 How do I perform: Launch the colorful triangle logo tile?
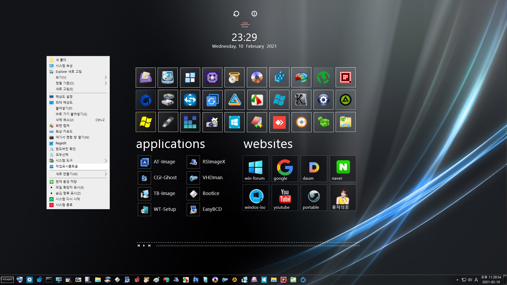point(234,100)
